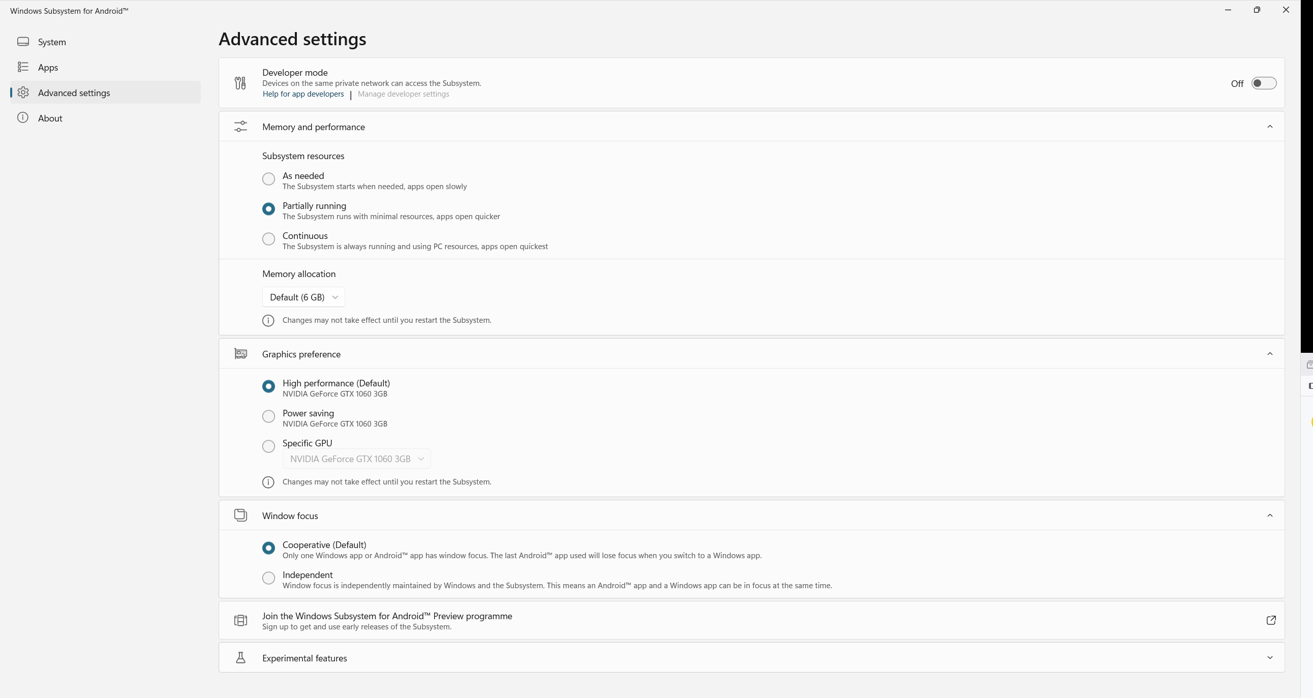Image resolution: width=1313 pixels, height=698 pixels.
Task: Open the About page in sidebar
Action: 50,118
